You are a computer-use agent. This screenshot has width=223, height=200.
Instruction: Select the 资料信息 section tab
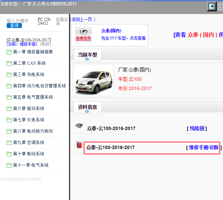pyautogui.click(x=87, y=108)
